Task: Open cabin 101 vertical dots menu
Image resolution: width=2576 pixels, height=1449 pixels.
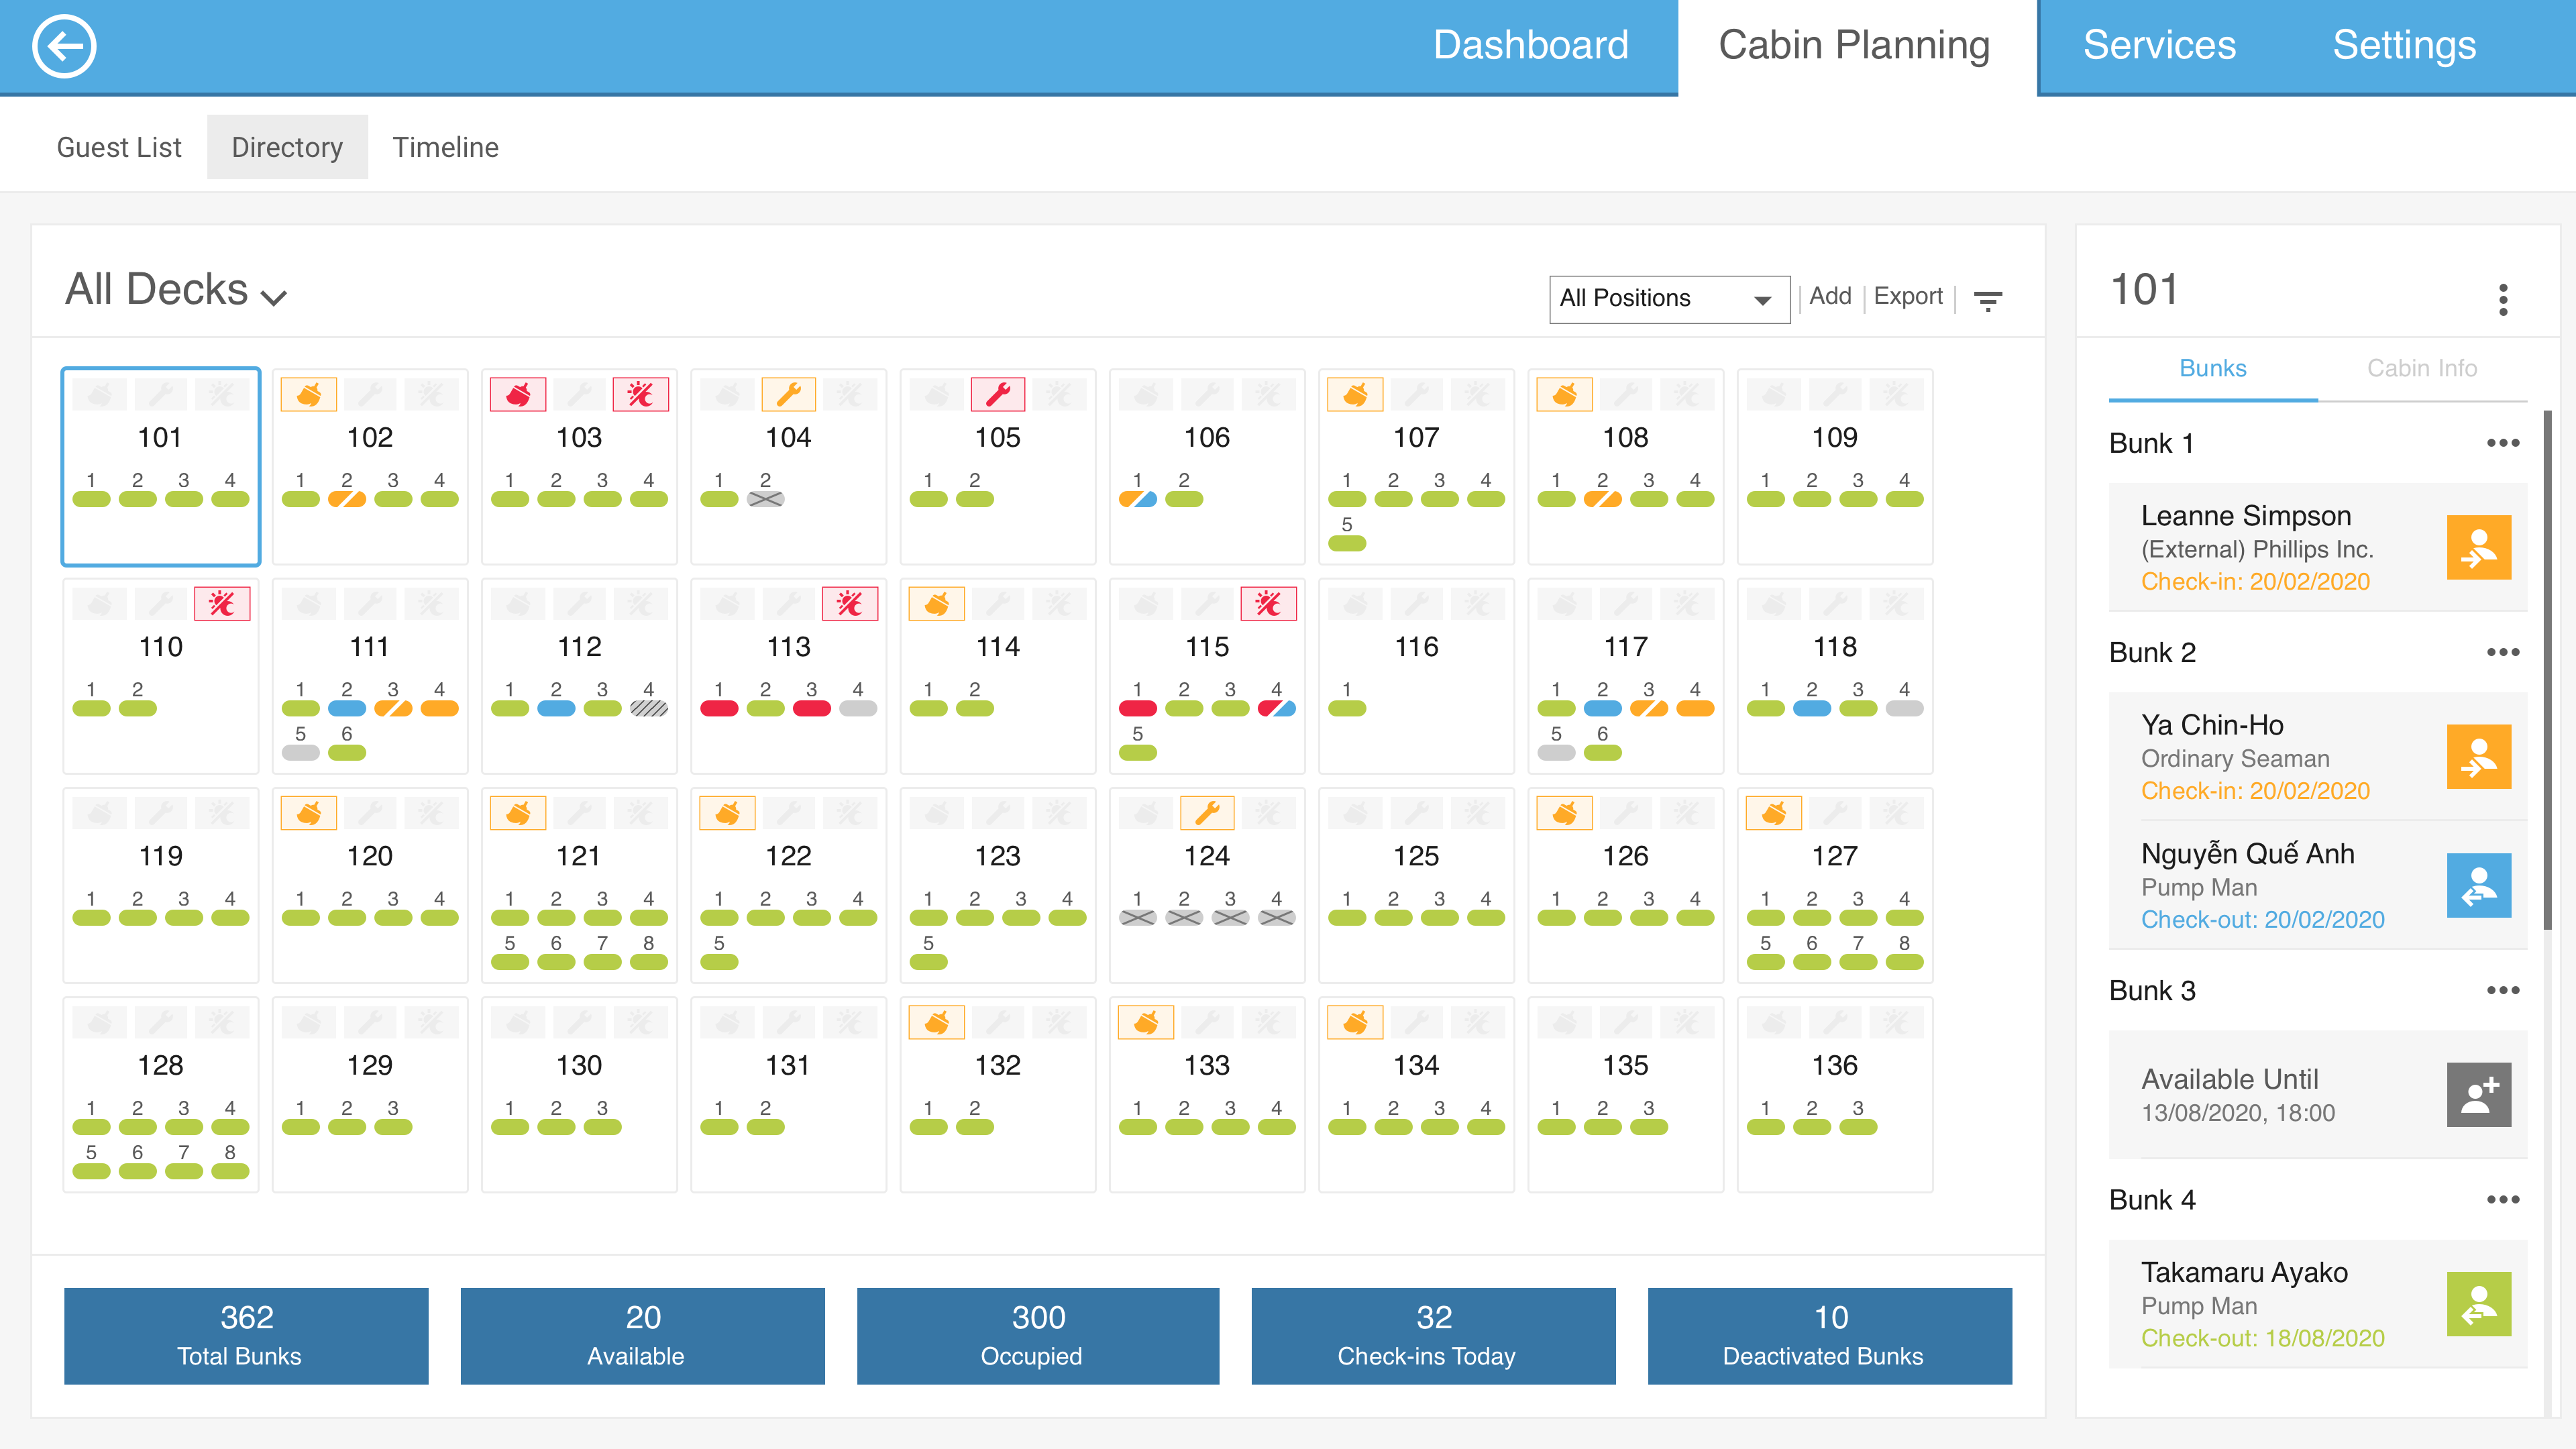Action: pos(2503,299)
